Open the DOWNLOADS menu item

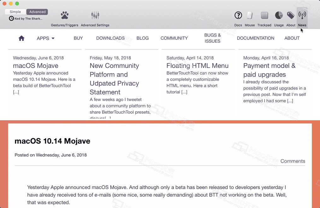pos(110,38)
